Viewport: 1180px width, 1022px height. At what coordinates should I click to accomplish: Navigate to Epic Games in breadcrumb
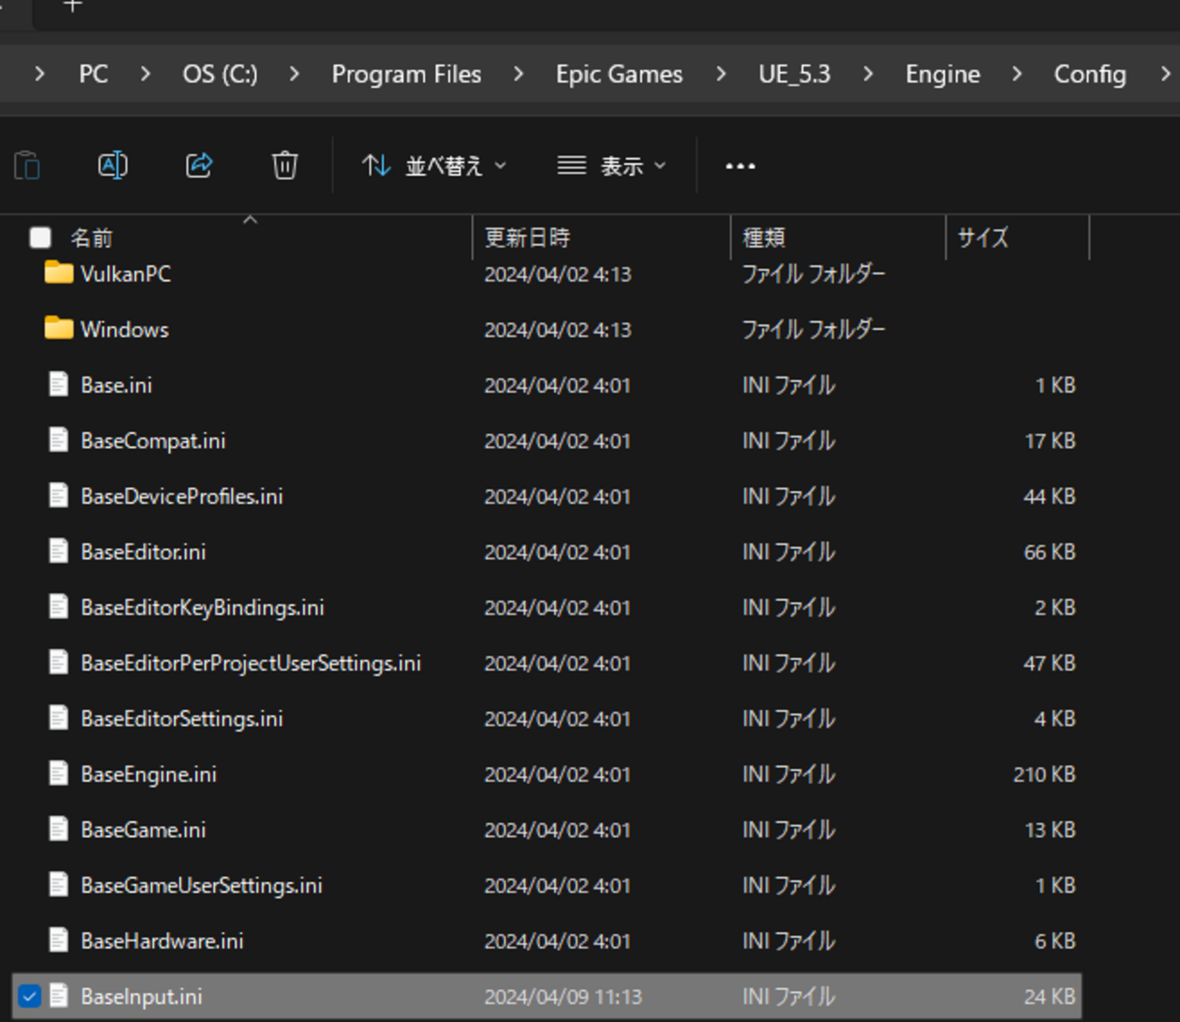(619, 74)
